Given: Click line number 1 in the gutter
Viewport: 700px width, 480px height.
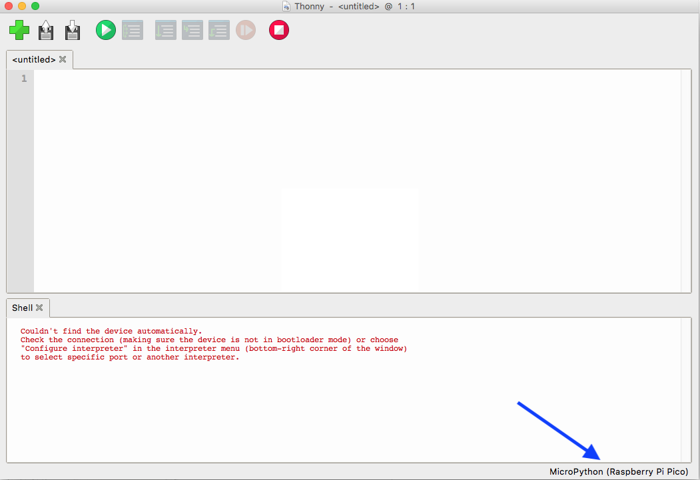Looking at the screenshot, I should tap(24, 79).
